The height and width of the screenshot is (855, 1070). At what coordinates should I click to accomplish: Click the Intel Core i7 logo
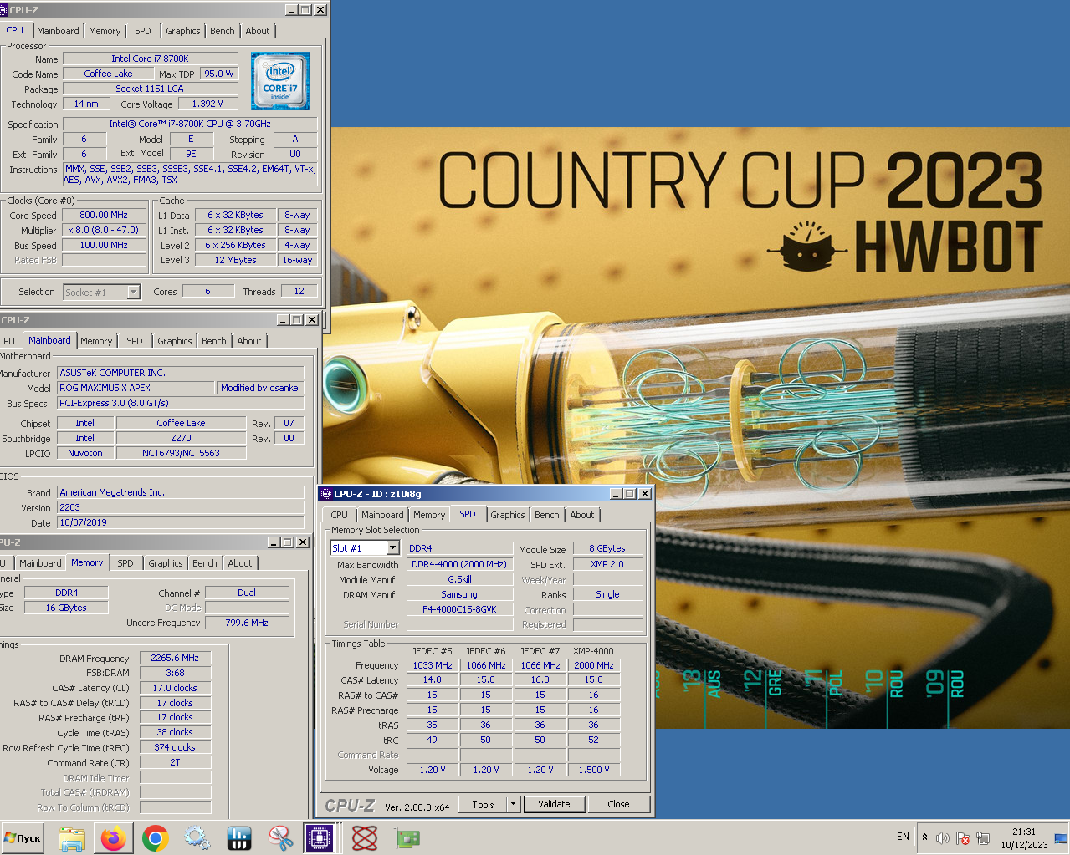[280, 81]
